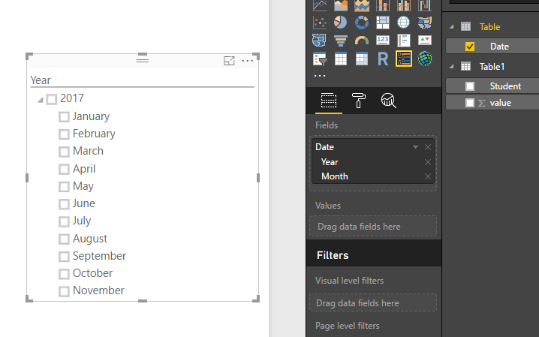Choose the line and clustered column chart

click(404, 5)
